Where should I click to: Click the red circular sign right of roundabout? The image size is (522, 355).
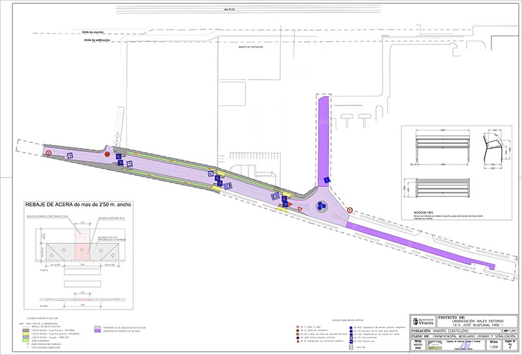click(x=351, y=211)
